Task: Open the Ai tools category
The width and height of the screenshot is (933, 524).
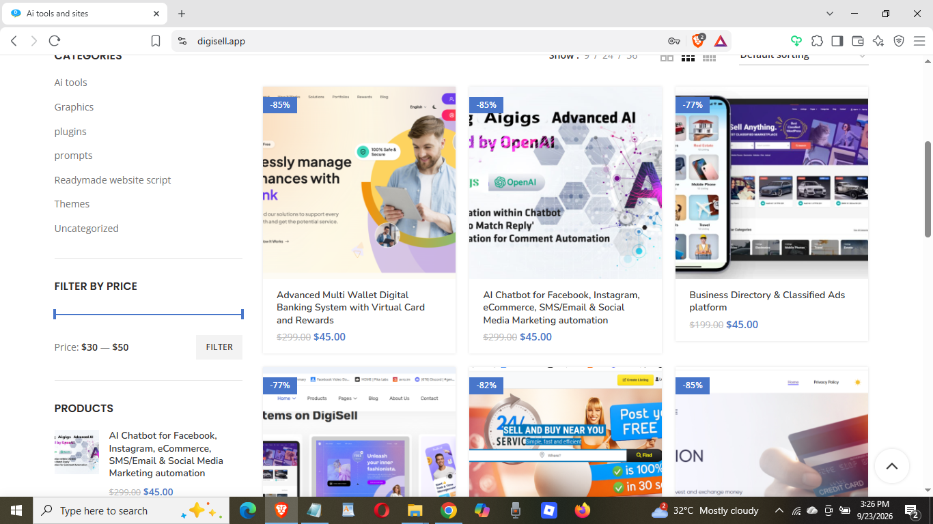Action: 71,83
